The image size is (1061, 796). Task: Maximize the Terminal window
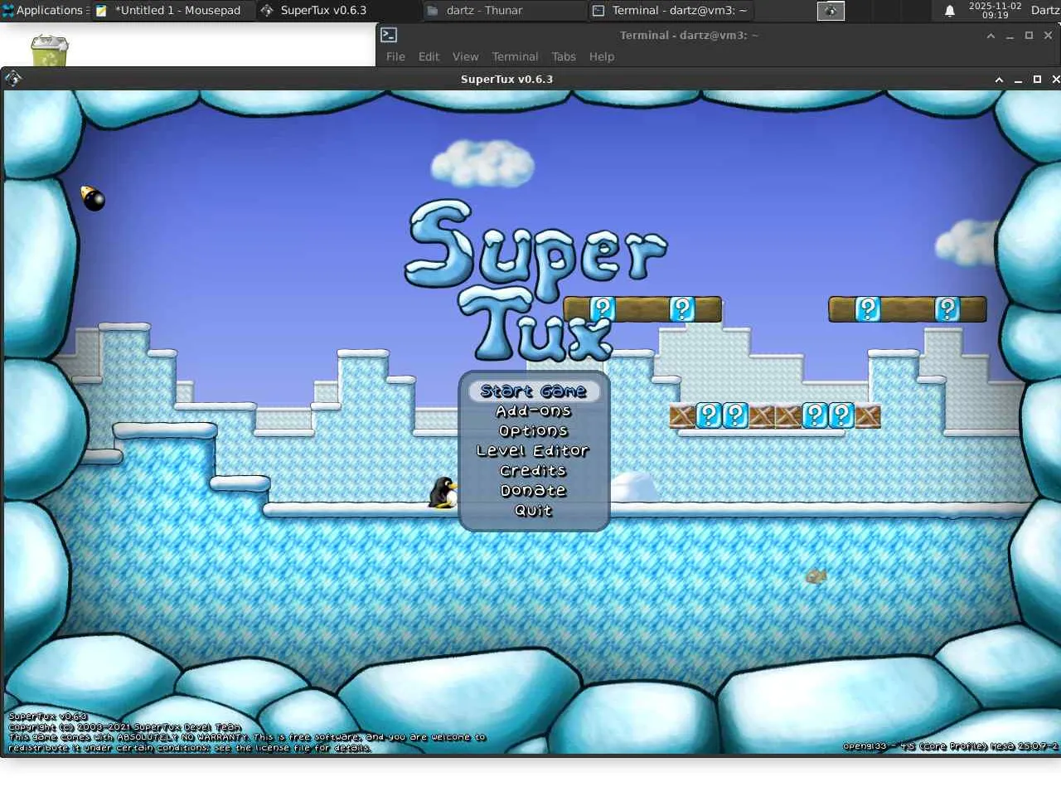(x=1029, y=36)
